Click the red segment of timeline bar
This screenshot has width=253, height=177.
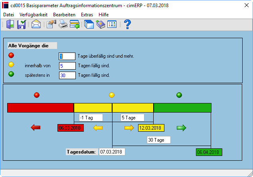(40, 108)
